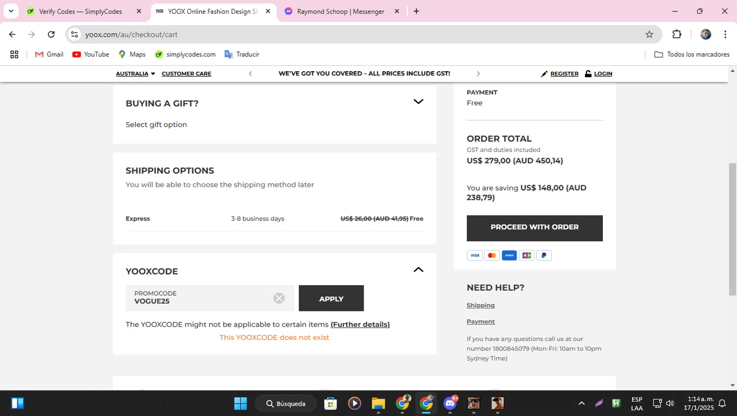Open simplycodes.com bookmark
The width and height of the screenshot is (737, 416).
[x=185, y=55]
